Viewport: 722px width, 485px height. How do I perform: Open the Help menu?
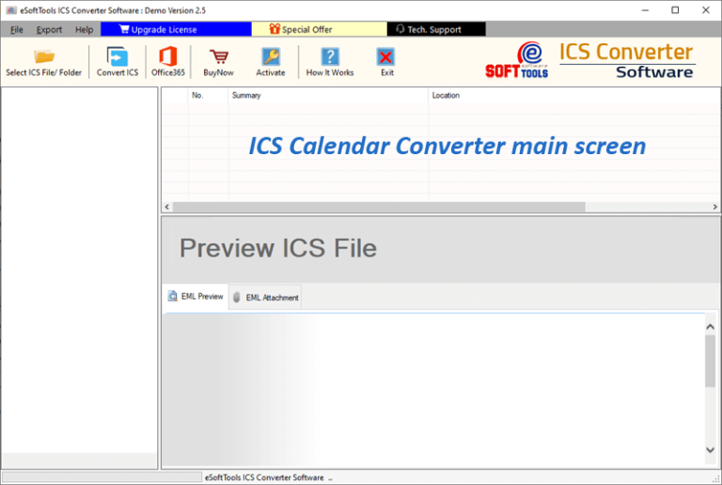[x=85, y=29]
